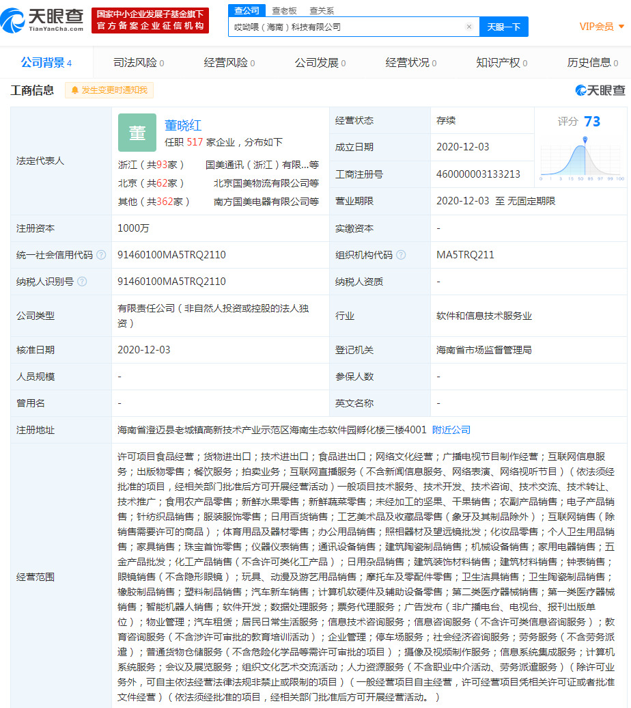
Task: Select the 组织机构代码 value MA5TRQ211
Action: pyautogui.click(x=465, y=255)
